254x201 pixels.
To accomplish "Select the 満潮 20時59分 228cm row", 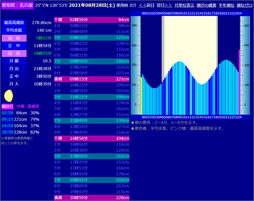I will [x=92, y=198].
